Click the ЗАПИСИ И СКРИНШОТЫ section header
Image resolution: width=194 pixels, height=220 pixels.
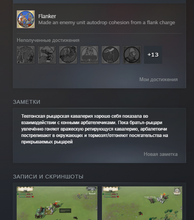[48, 177]
